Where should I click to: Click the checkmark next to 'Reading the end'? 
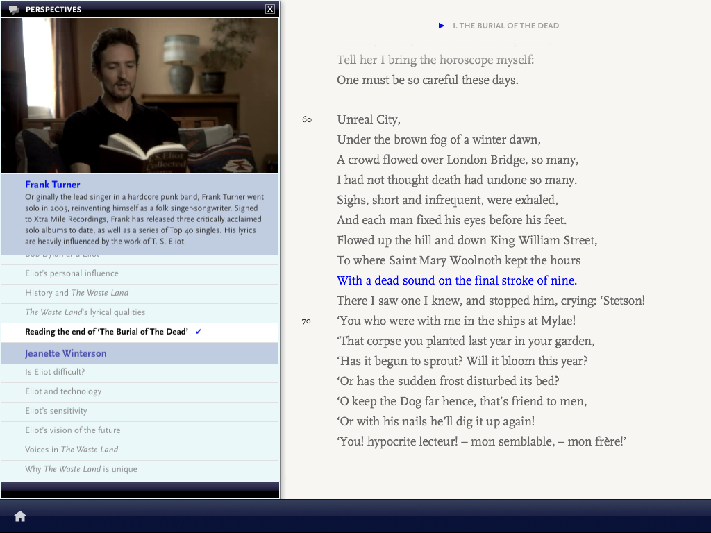(199, 332)
